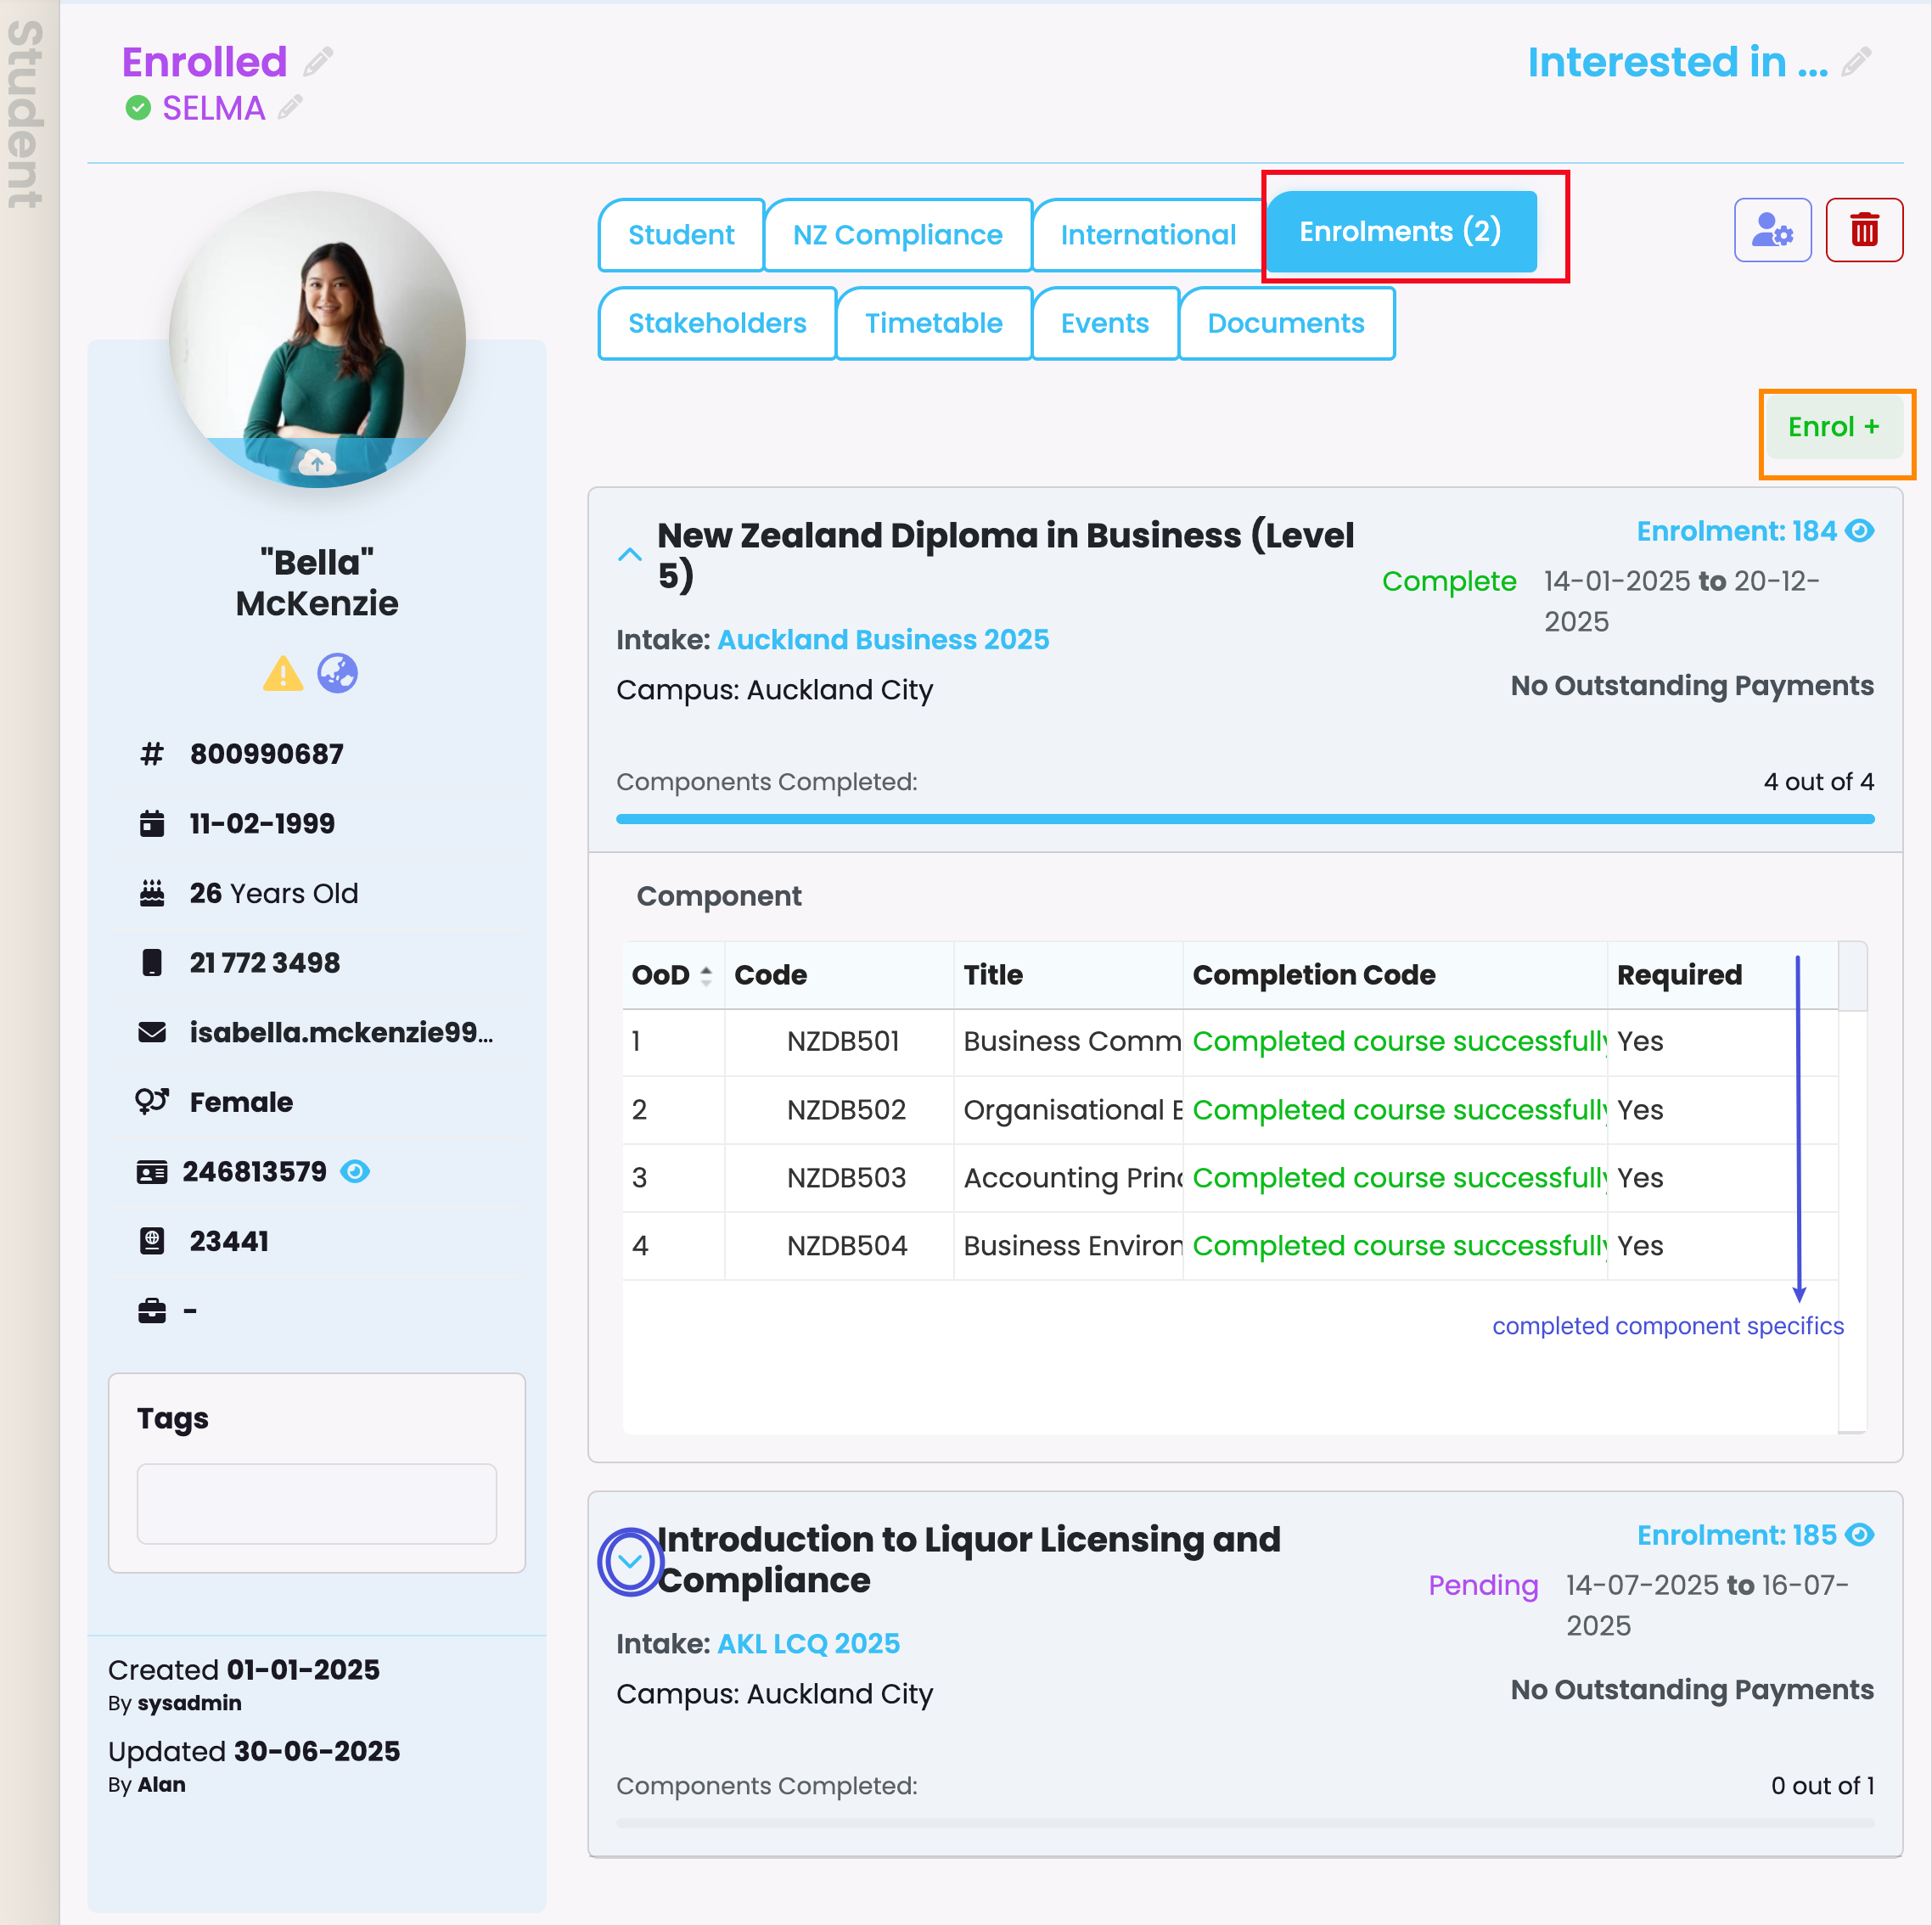Edit the SELMA label pencil icon
This screenshot has width=1932, height=1925.
(291, 107)
